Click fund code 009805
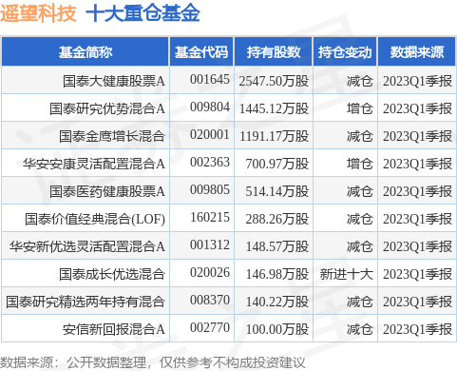The height and width of the screenshot is (371, 457). point(210,189)
